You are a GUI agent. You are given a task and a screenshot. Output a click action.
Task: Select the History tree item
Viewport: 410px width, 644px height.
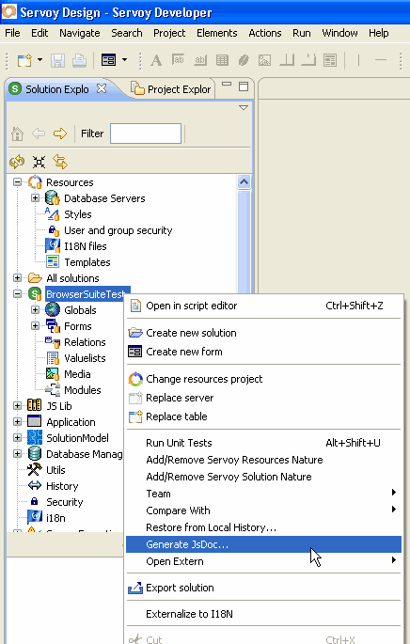tap(62, 486)
